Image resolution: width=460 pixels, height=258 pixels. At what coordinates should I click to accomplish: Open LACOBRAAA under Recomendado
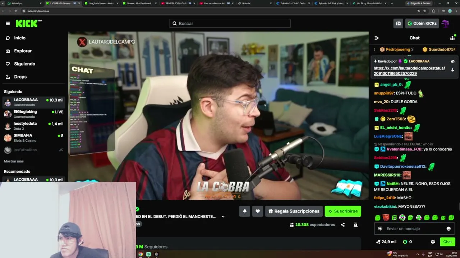[34, 180]
